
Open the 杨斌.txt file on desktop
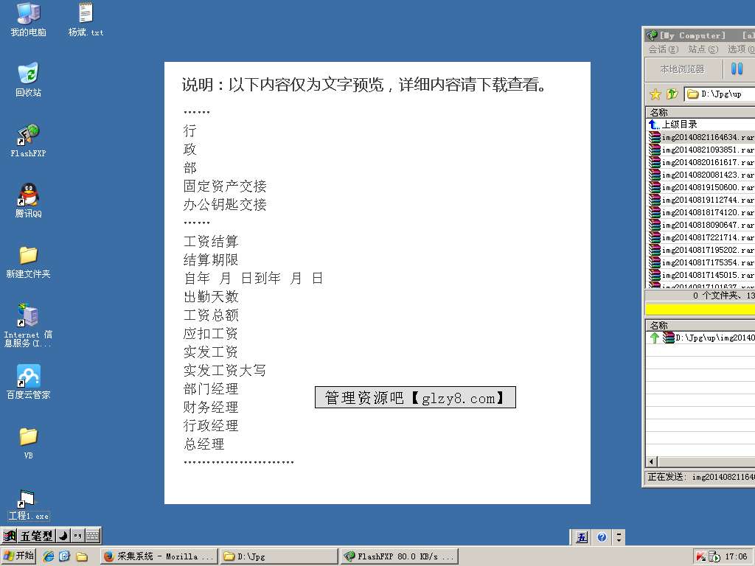pos(86,18)
